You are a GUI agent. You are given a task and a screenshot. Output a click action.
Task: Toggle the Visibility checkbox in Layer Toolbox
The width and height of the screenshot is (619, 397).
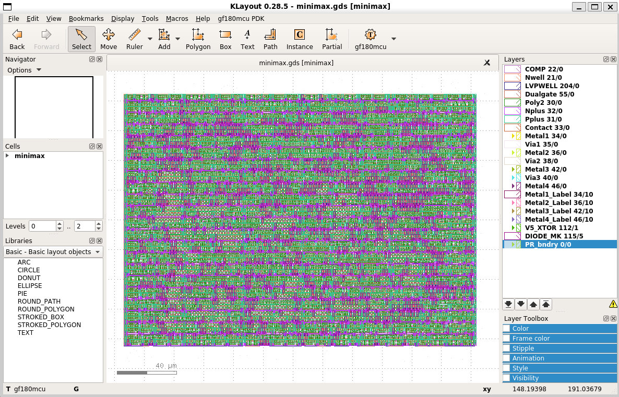[507, 378]
